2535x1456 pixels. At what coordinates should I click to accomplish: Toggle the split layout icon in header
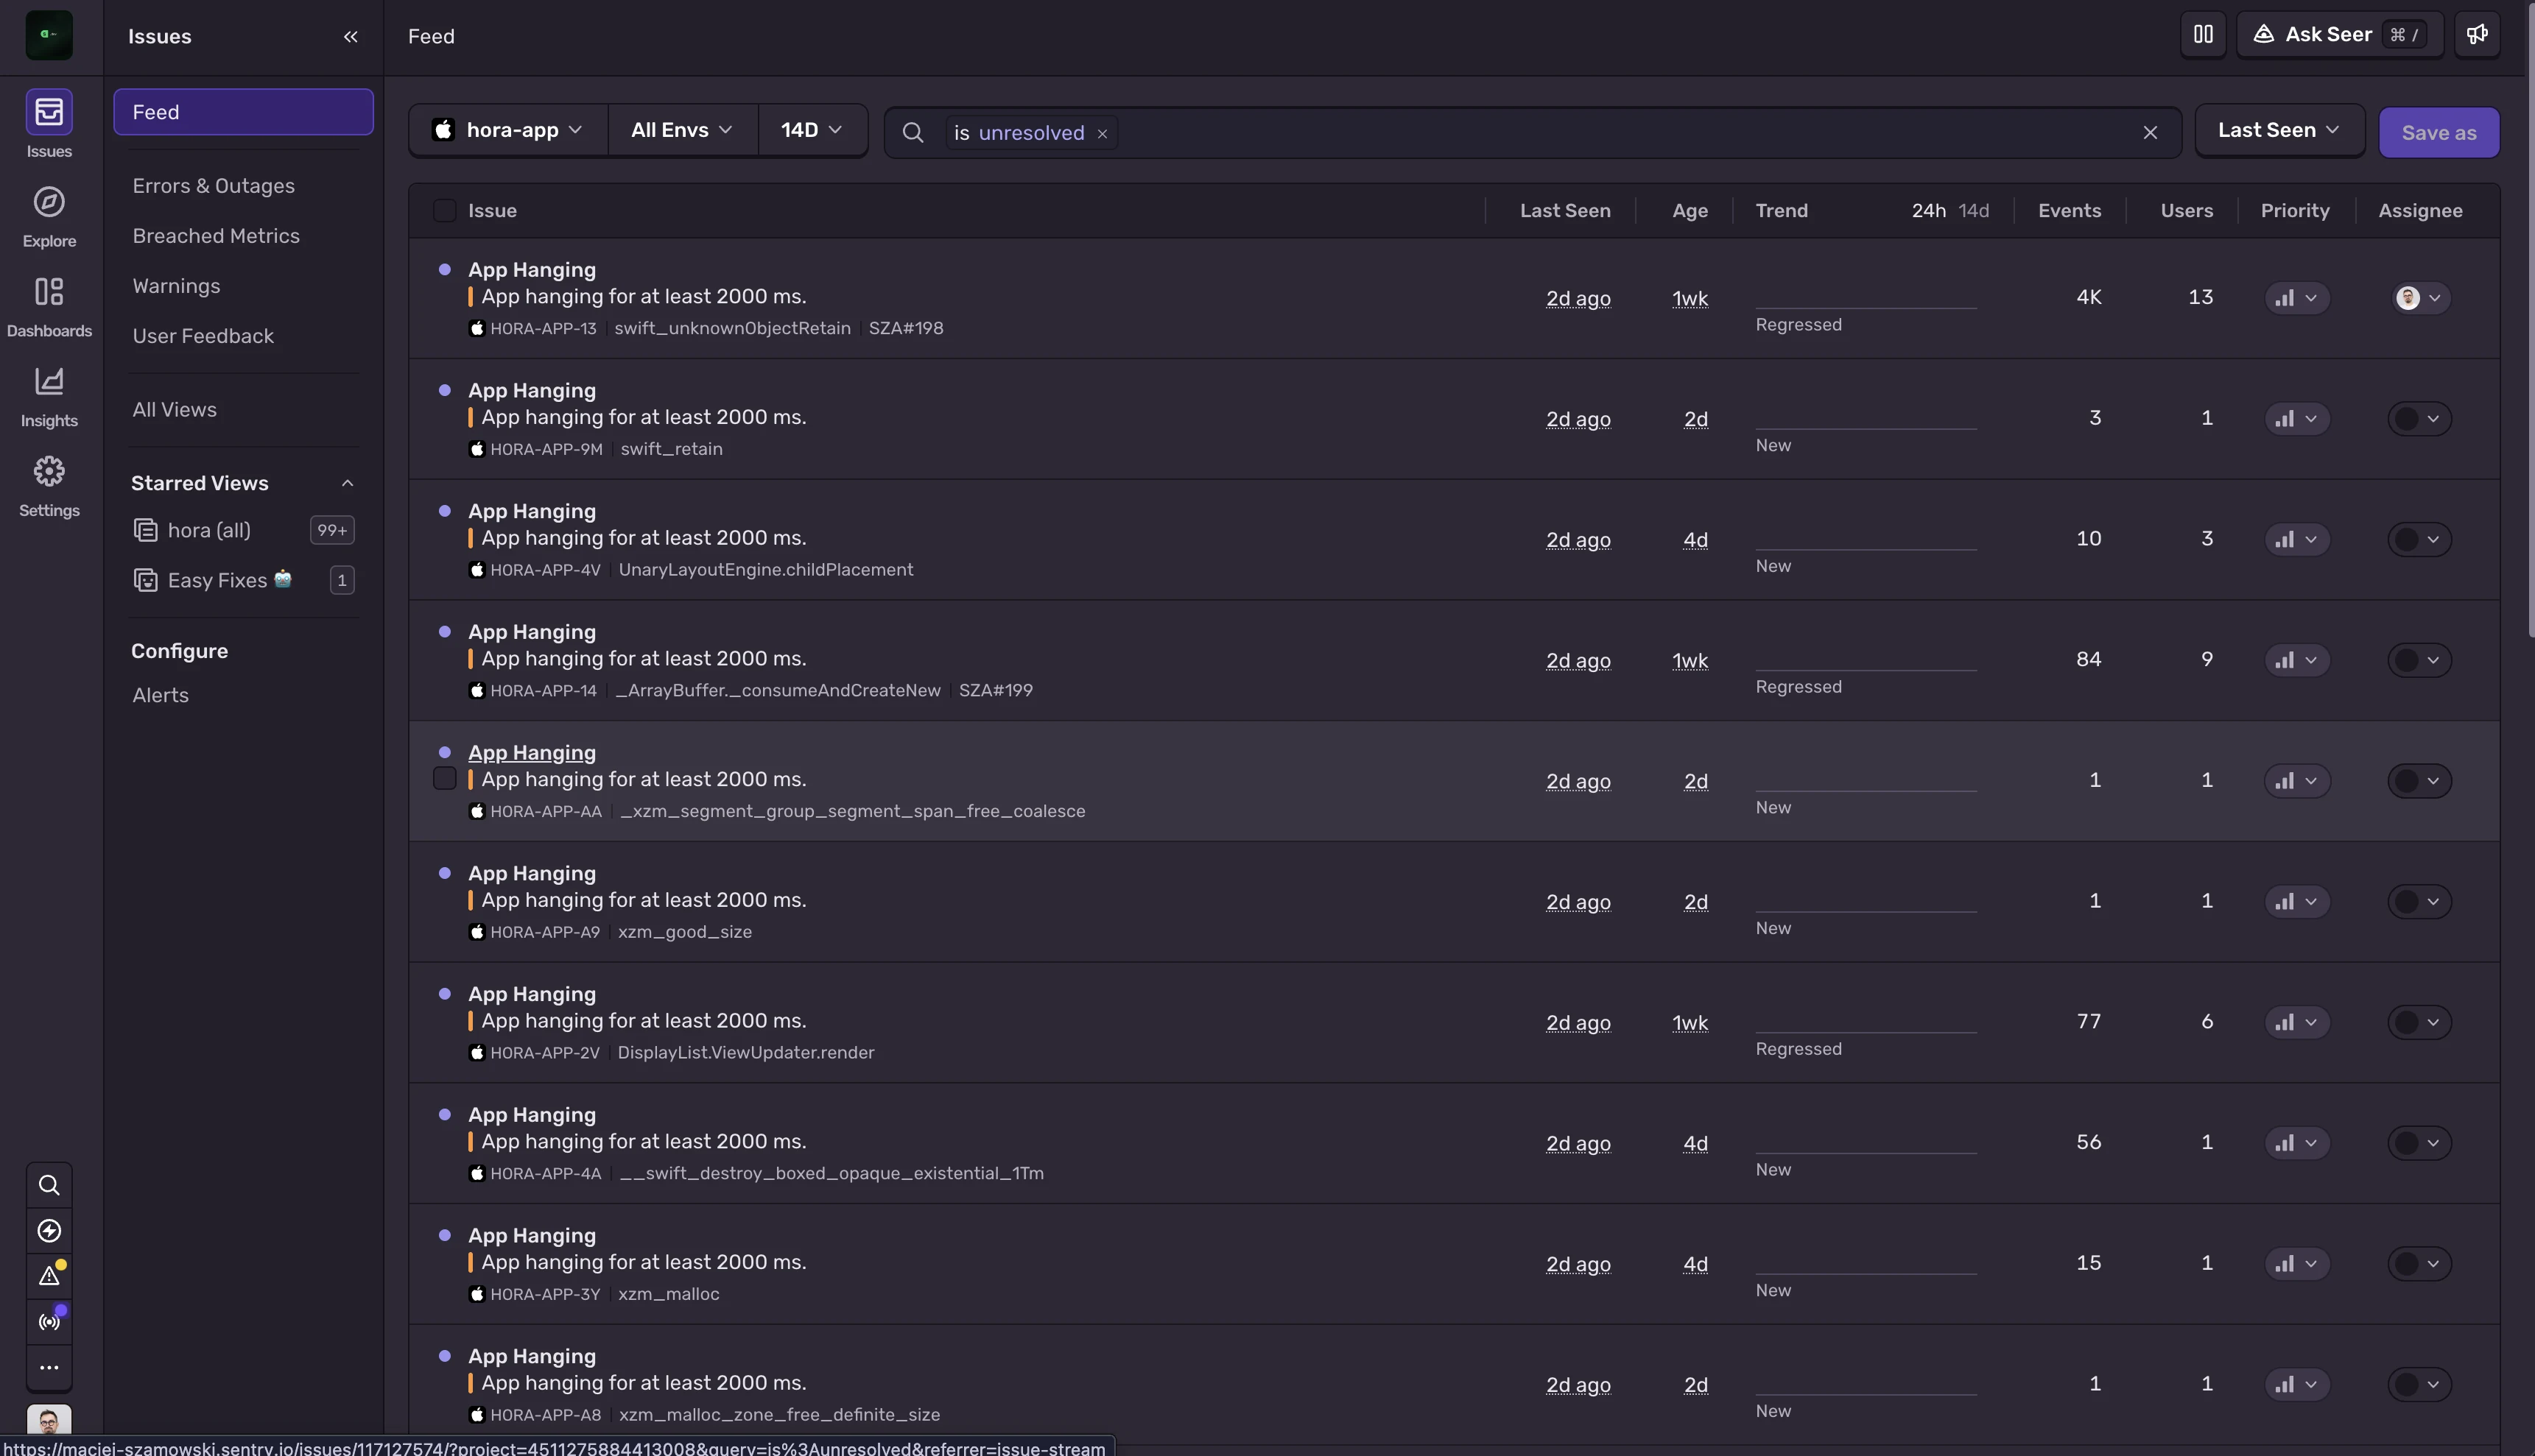click(2203, 35)
